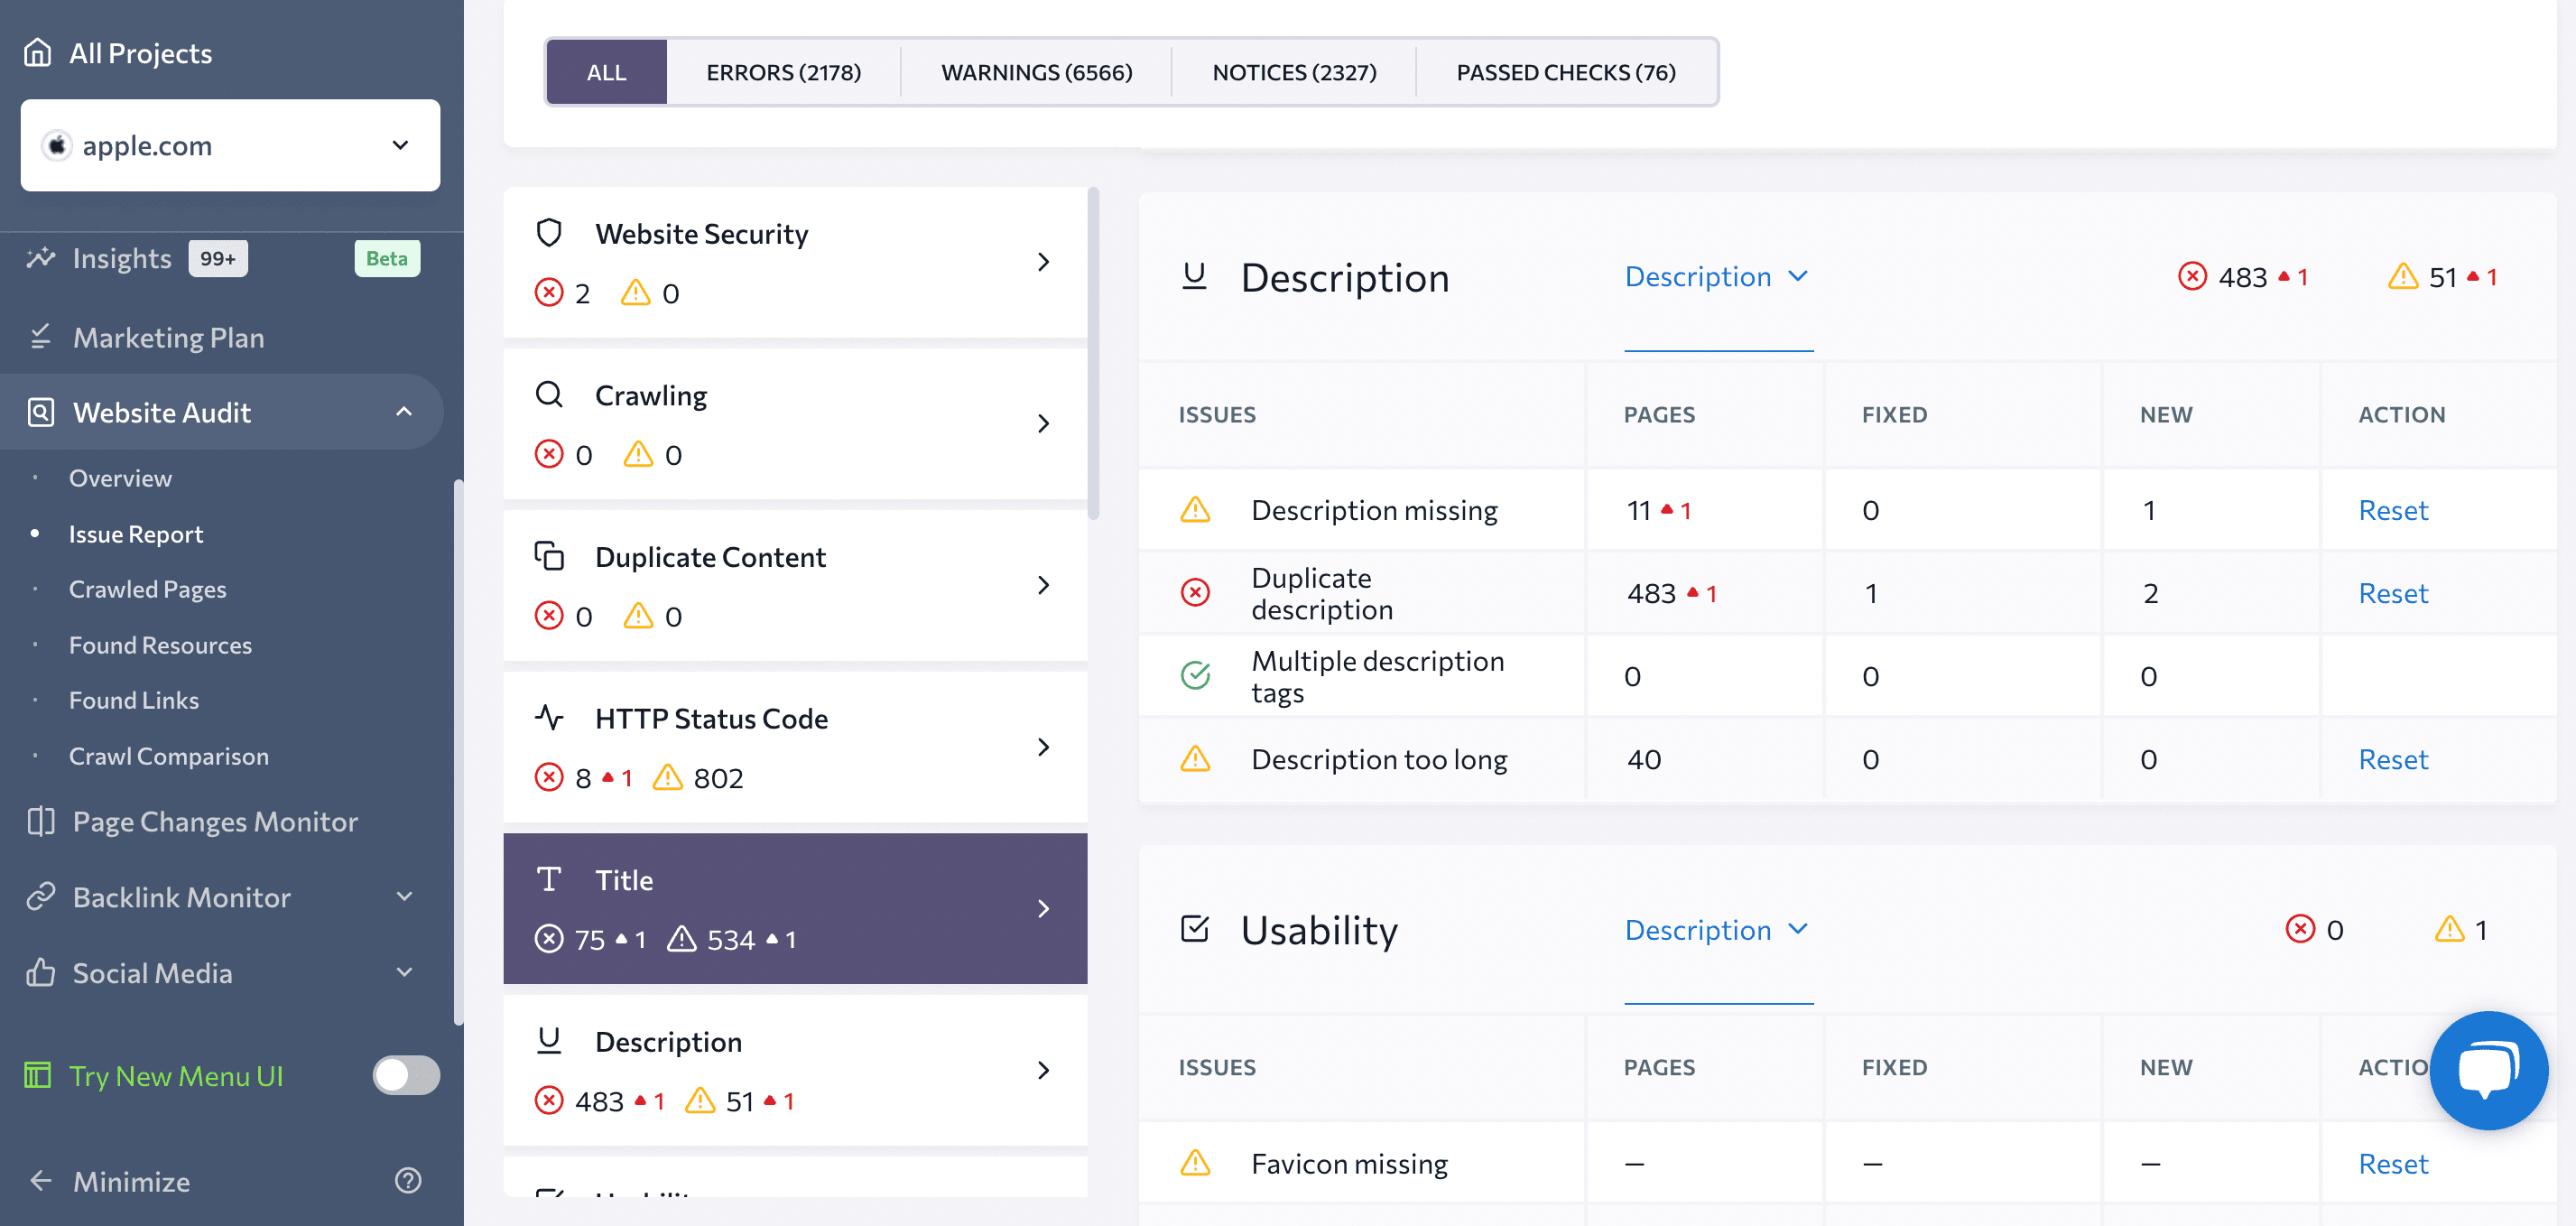Click the Minimize back-arrow icon

(x=41, y=1181)
